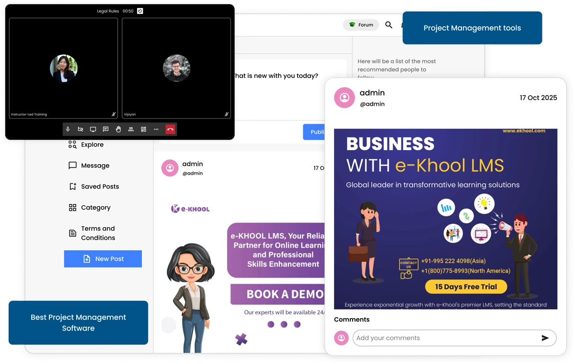Image resolution: width=575 pixels, height=364 pixels.
Task: Click the BOOK A DEMO banner button
Action: 278,294
